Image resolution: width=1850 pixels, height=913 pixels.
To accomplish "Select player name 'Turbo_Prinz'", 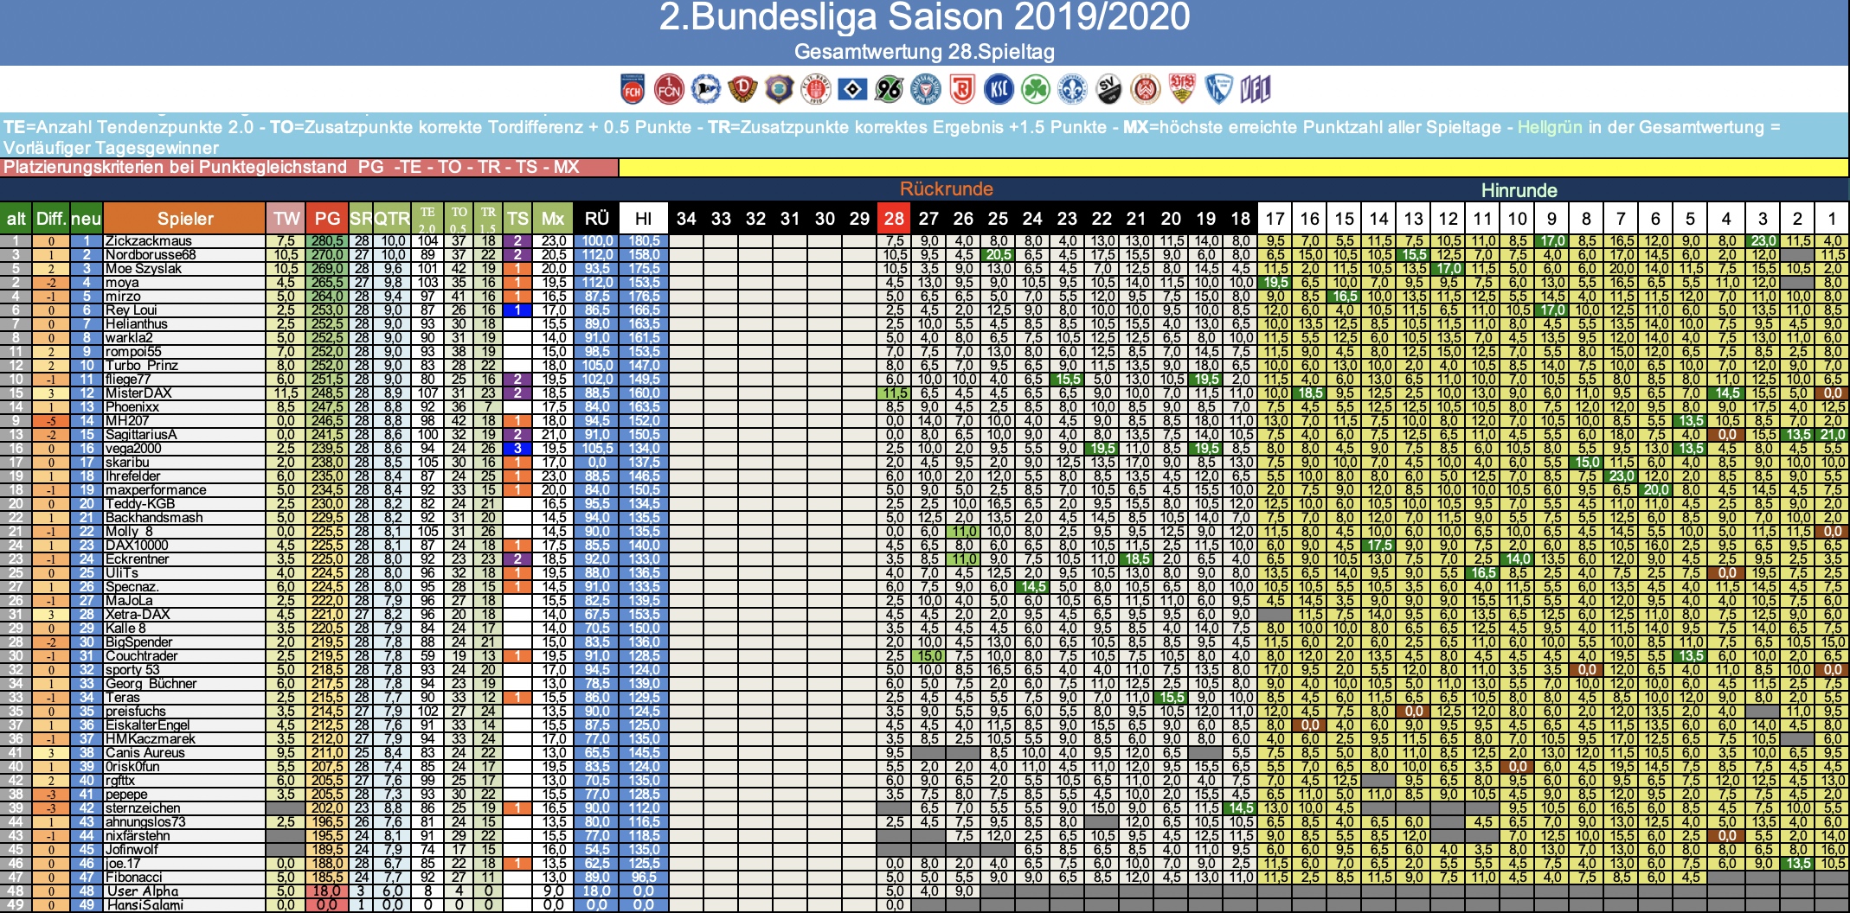I will click(x=141, y=366).
